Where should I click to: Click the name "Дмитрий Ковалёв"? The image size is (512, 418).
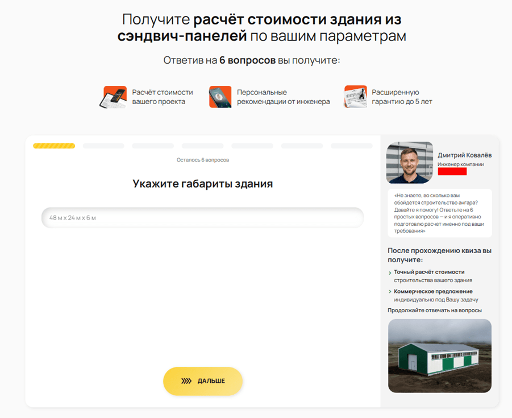[464, 155]
